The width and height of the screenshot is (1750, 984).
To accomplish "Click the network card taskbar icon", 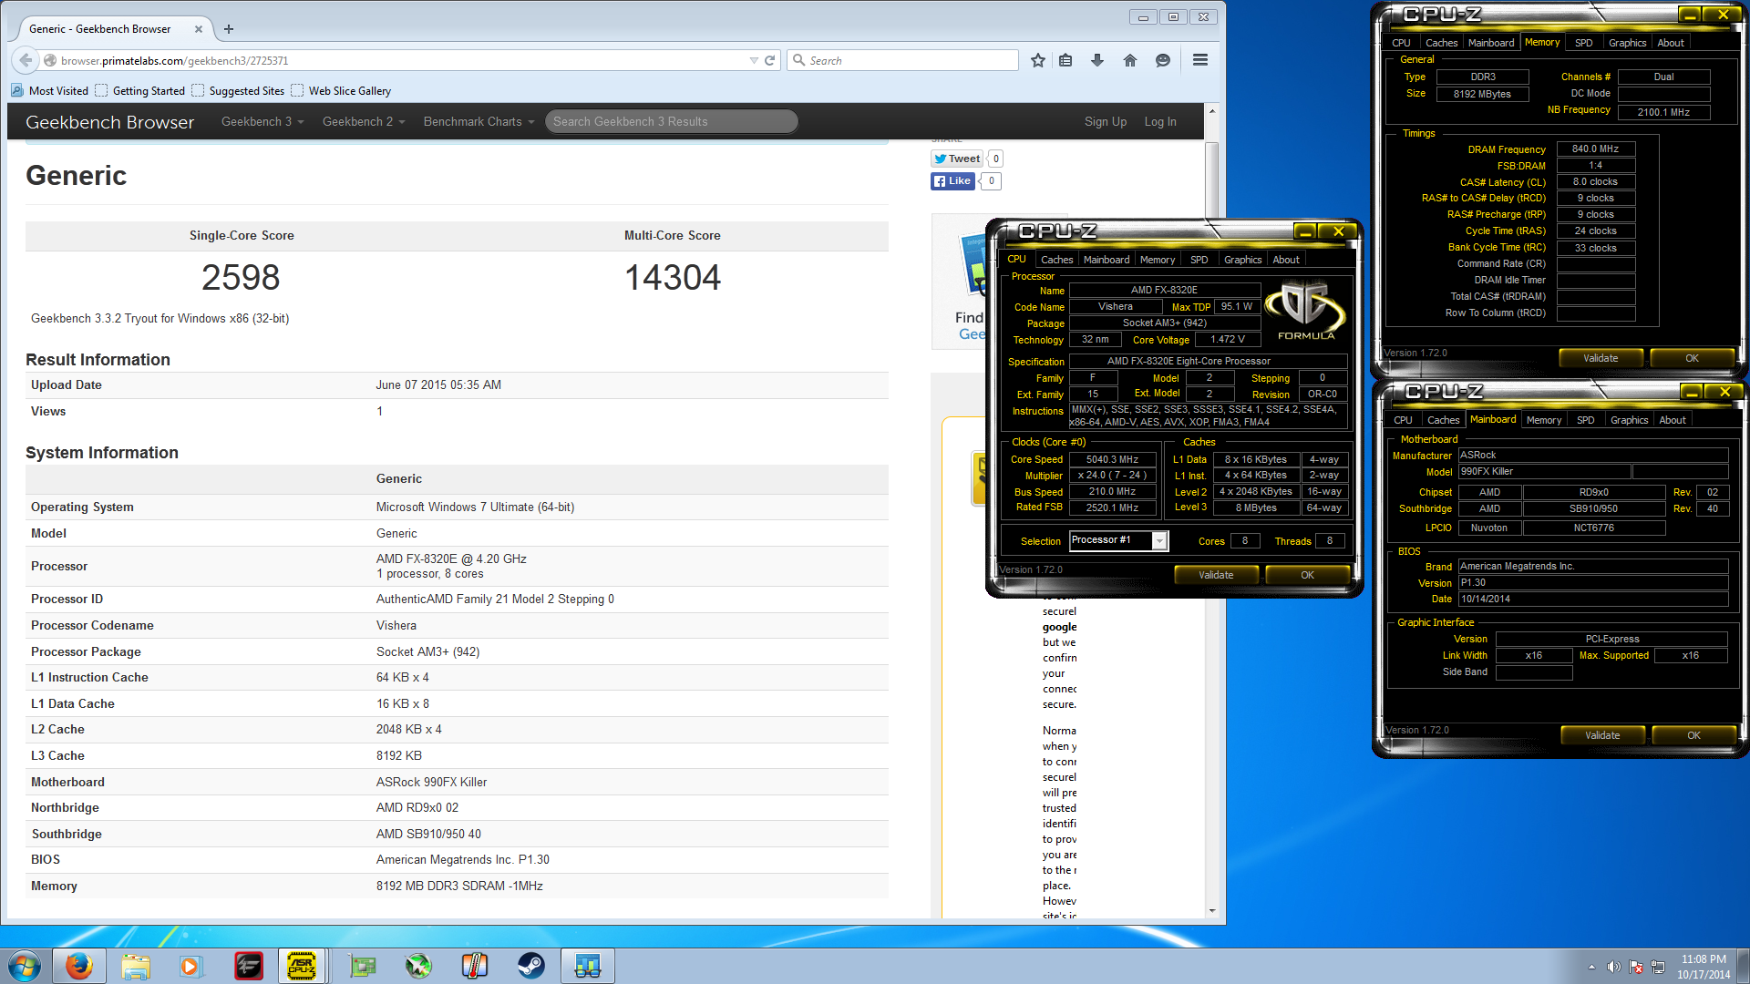I will [362, 966].
